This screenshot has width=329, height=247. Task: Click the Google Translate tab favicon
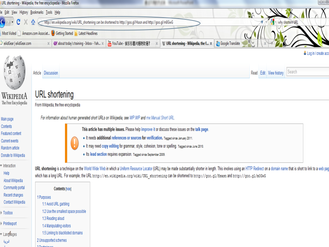point(218,44)
